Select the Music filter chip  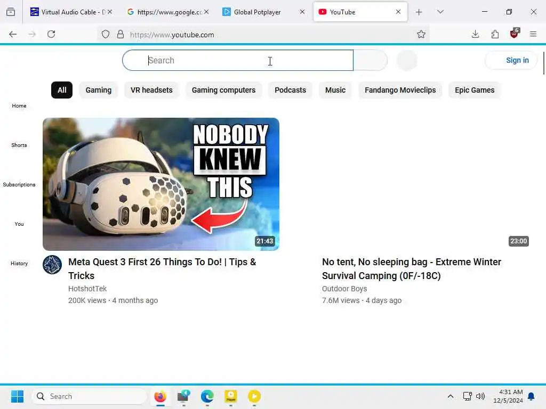pos(335,90)
